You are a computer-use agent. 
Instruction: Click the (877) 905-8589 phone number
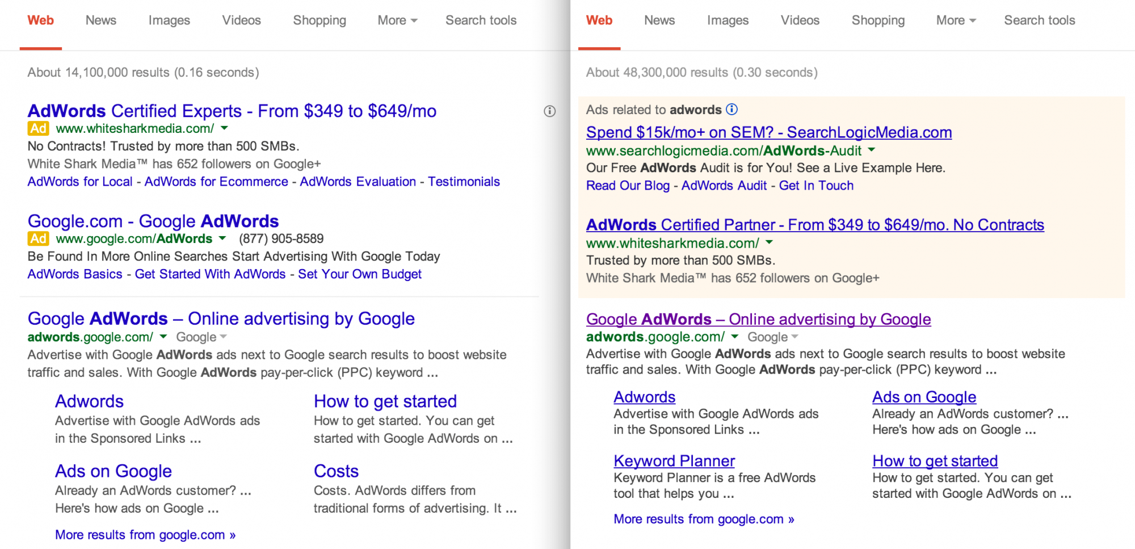pyautogui.click(x=281, y=238)
